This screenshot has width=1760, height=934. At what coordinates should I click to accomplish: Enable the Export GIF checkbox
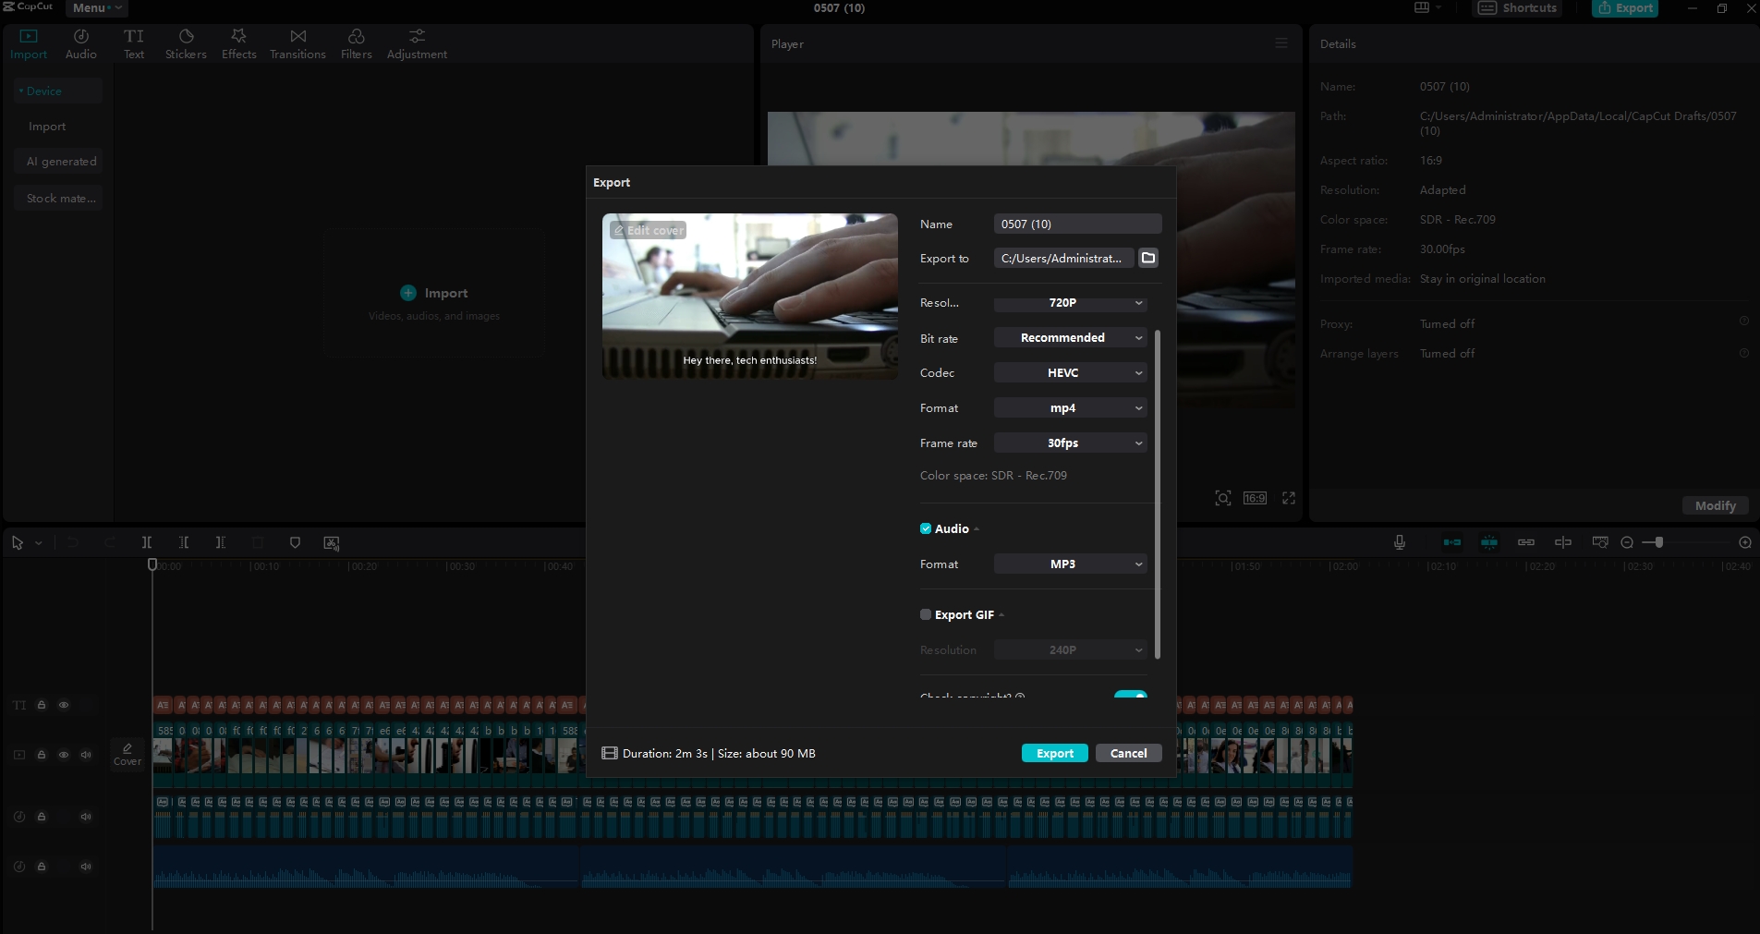[x=927, y=614]
